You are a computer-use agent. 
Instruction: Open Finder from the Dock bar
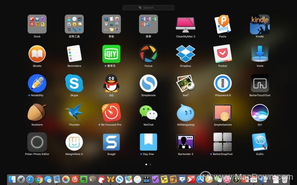point(12,179)
